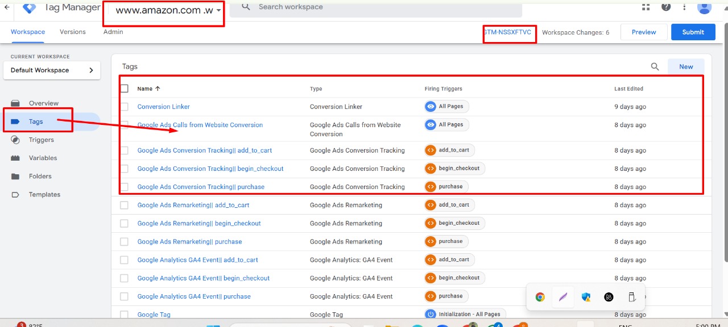Image resolution: width=728 pixels, height=327 pixels.
Task: Select checkbox for Google Ads Conversion Tracking begin_checkout
Action: [x=124, y=169]
